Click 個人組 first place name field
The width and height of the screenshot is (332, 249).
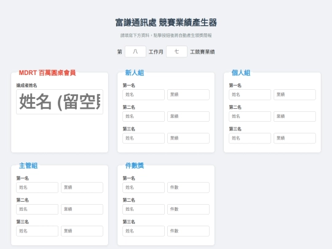click(x=250, y=95)
